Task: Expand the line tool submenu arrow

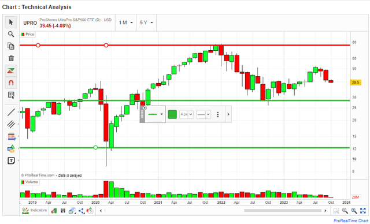Action: coord(18,112)
